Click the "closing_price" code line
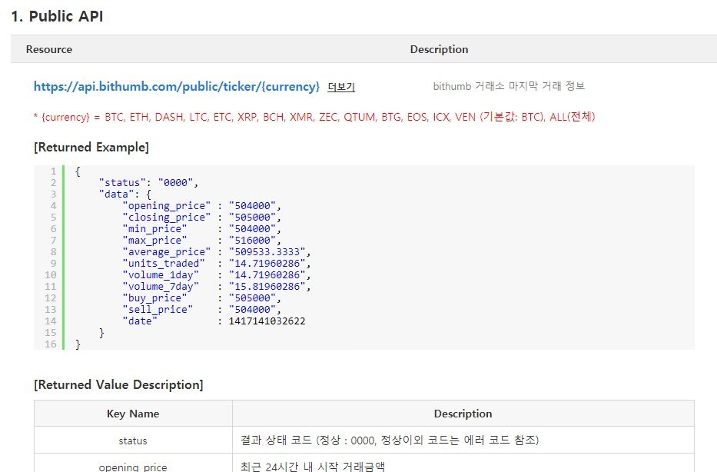Viewport: 717px width, 472px height. 201,218
